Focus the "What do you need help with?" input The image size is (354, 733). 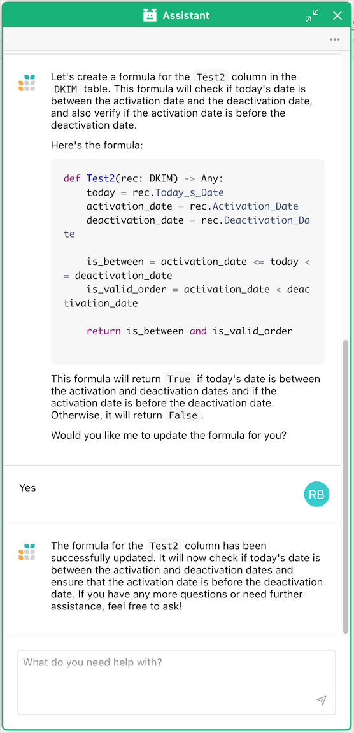pos(176,683)
